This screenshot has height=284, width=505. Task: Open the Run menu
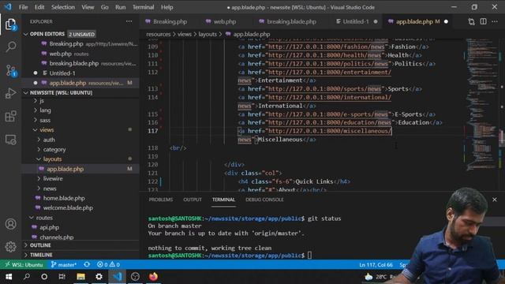click(121, 7)
